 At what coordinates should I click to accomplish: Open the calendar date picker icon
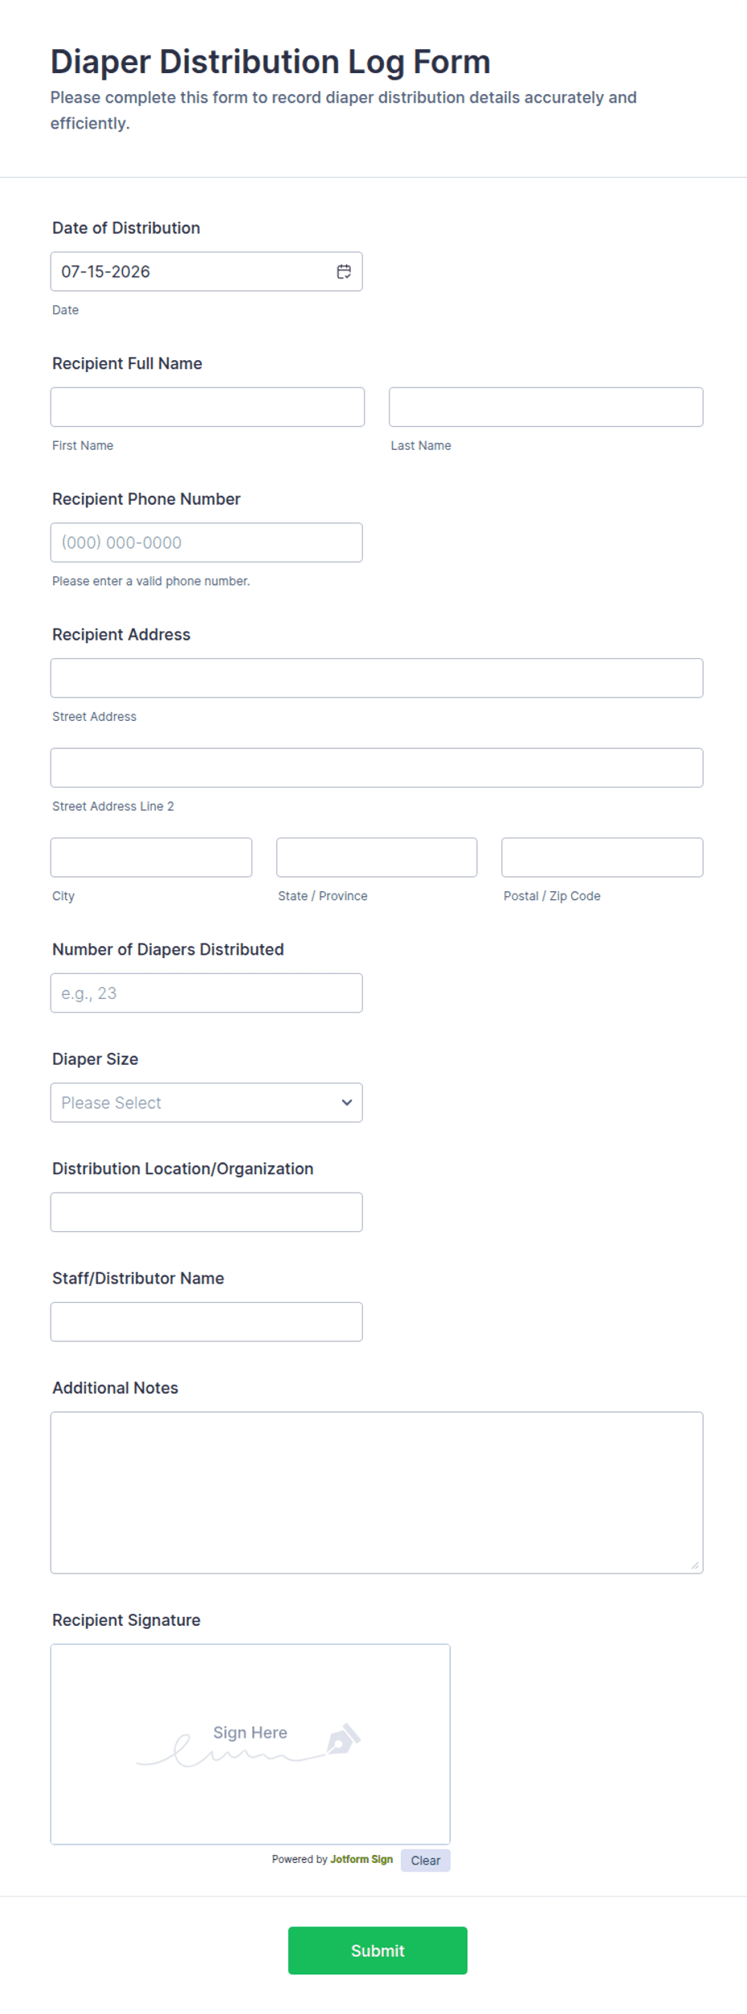click(344, 272)
